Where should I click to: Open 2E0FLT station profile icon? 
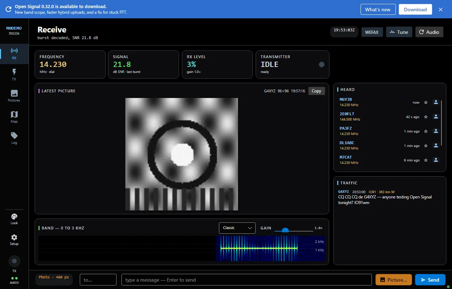click(x=436, y=117)
